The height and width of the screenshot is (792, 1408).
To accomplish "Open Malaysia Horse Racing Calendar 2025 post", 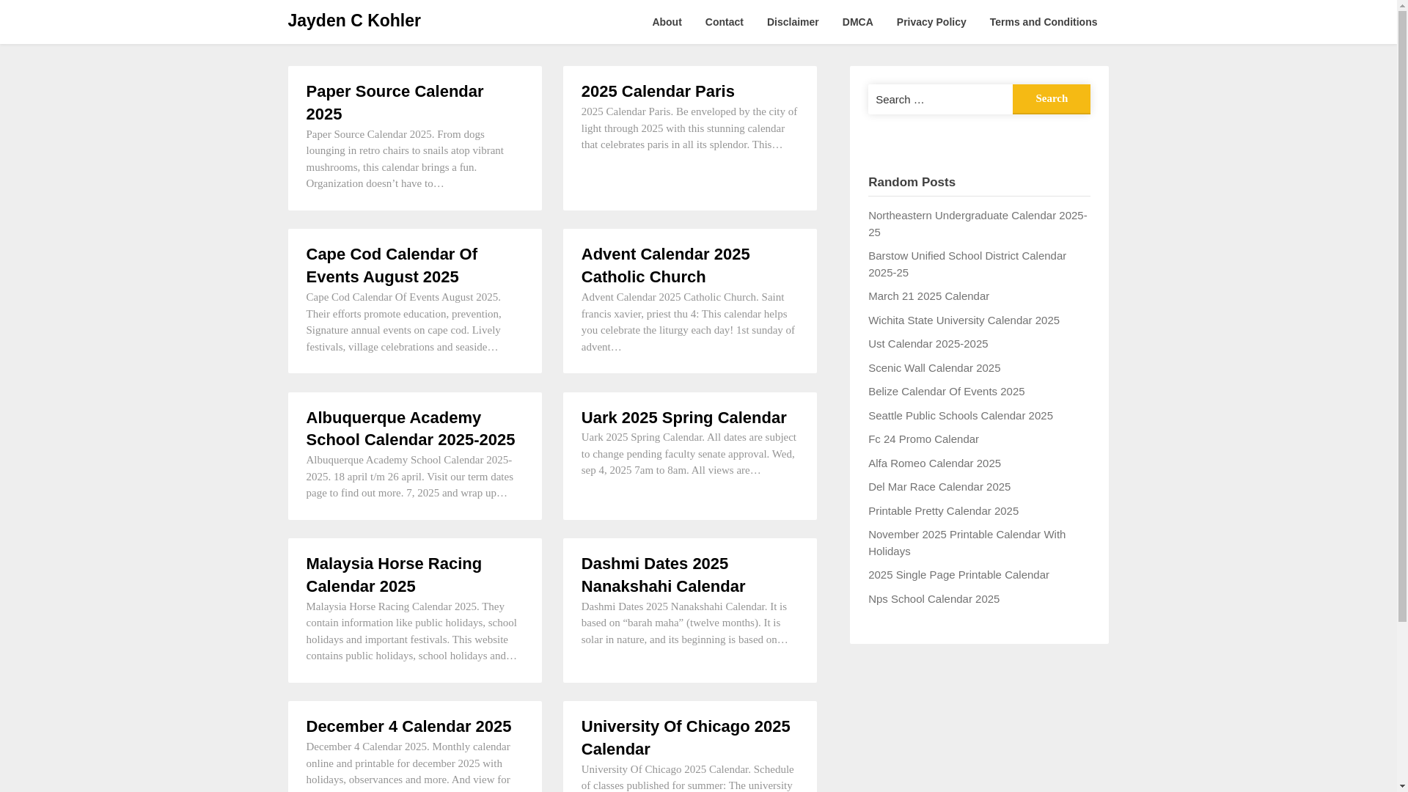I will [394, 575].
